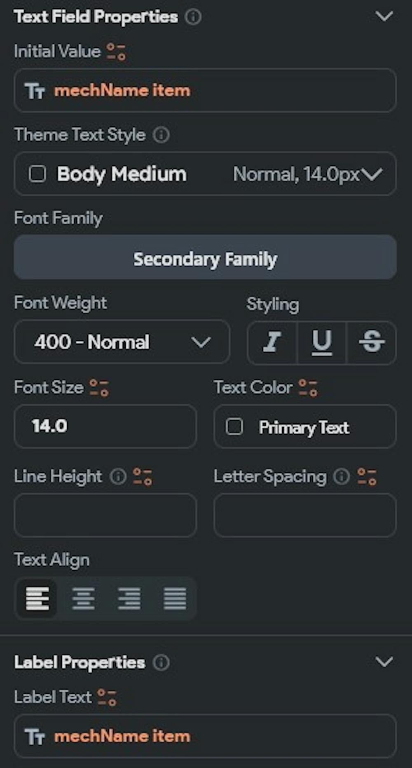Screen dimensions: 412x768
Task: Select justify text alignment
Action: [175, 598]
